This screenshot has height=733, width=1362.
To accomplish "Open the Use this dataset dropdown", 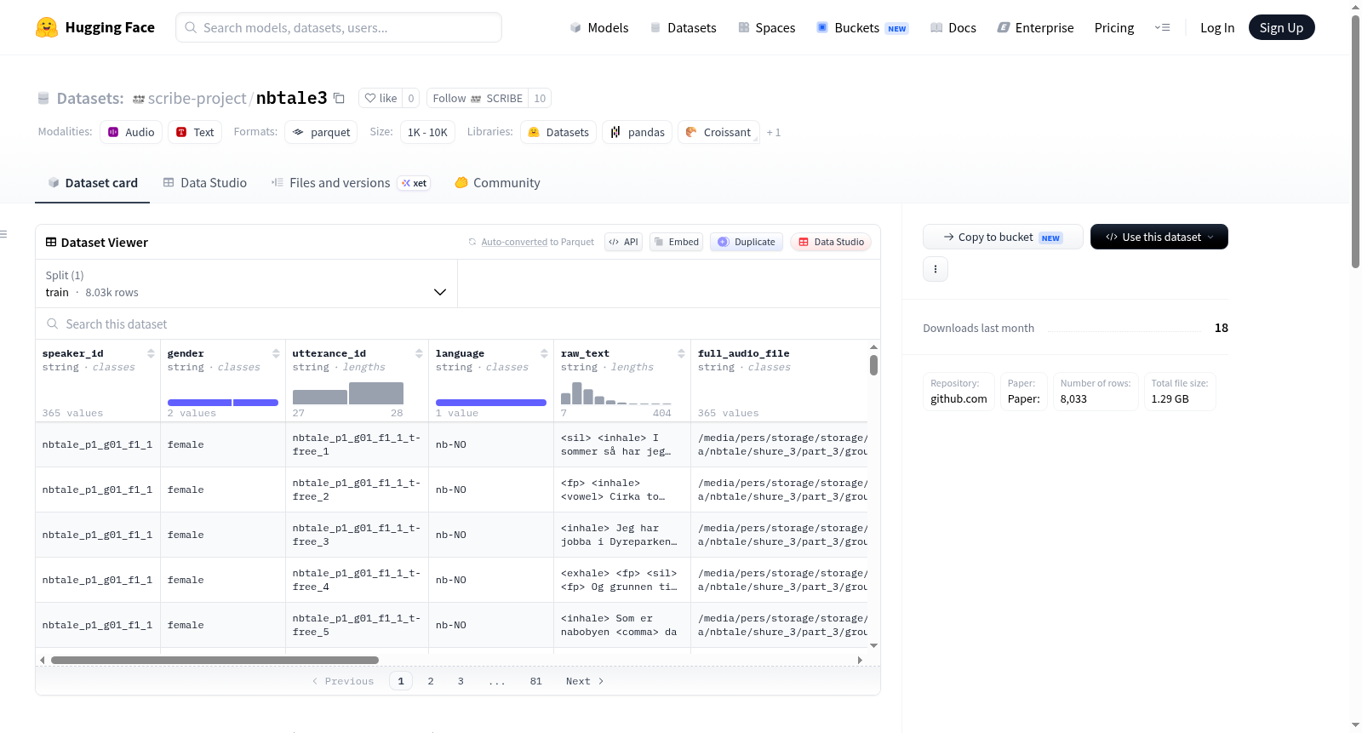I will coord(1159,237).
